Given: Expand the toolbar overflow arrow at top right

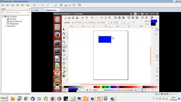Looking at the screenshot, I should [157, 18].
